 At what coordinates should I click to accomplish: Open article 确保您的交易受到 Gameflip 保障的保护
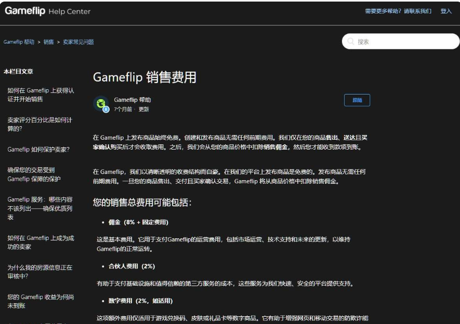pyautogui.click(x=34, y=174)
